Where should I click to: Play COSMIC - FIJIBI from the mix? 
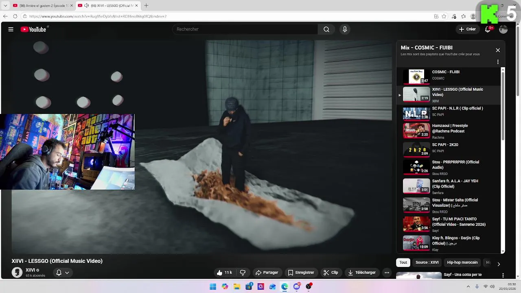[x=448, y=76]
